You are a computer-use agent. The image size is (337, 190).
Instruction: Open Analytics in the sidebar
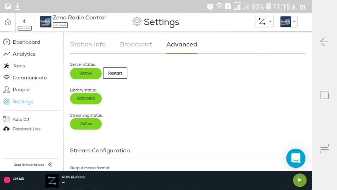pos(24,54)
